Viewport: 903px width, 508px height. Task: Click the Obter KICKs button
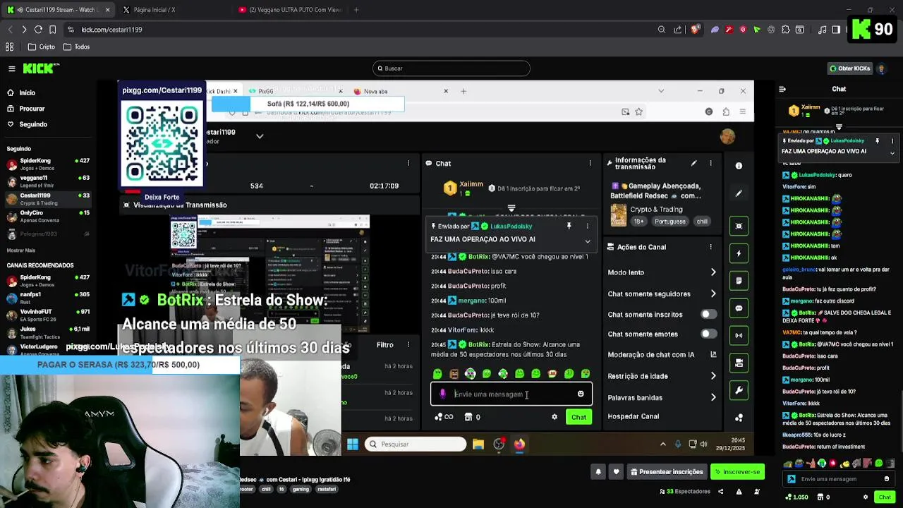coord(850,68)
